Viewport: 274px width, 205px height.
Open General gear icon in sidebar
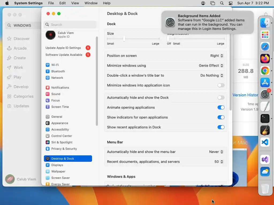(48, 117)
